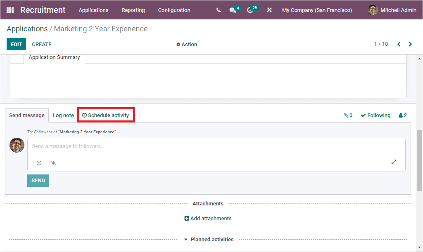The height and width of the screenshot is (252, 423).
Task: Open the Action gear dropdown
Action: 186,44
